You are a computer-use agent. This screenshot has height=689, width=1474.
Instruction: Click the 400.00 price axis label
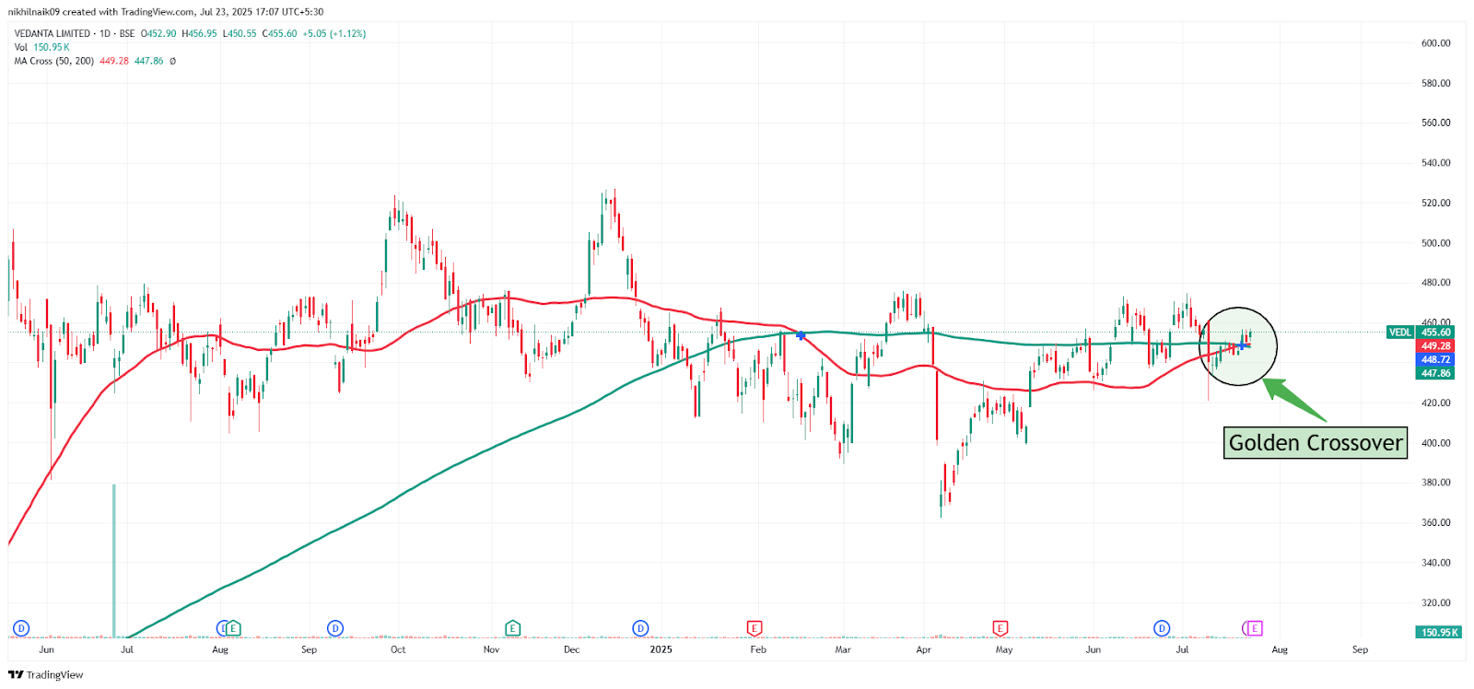tap(1435, 443)
